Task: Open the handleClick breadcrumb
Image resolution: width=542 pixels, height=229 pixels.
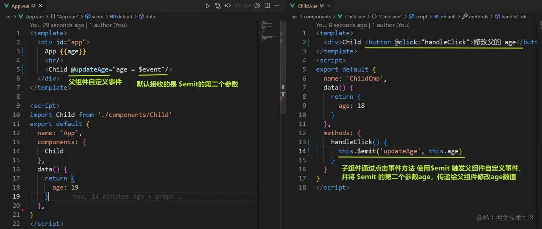Action: (x=510, y=16)
